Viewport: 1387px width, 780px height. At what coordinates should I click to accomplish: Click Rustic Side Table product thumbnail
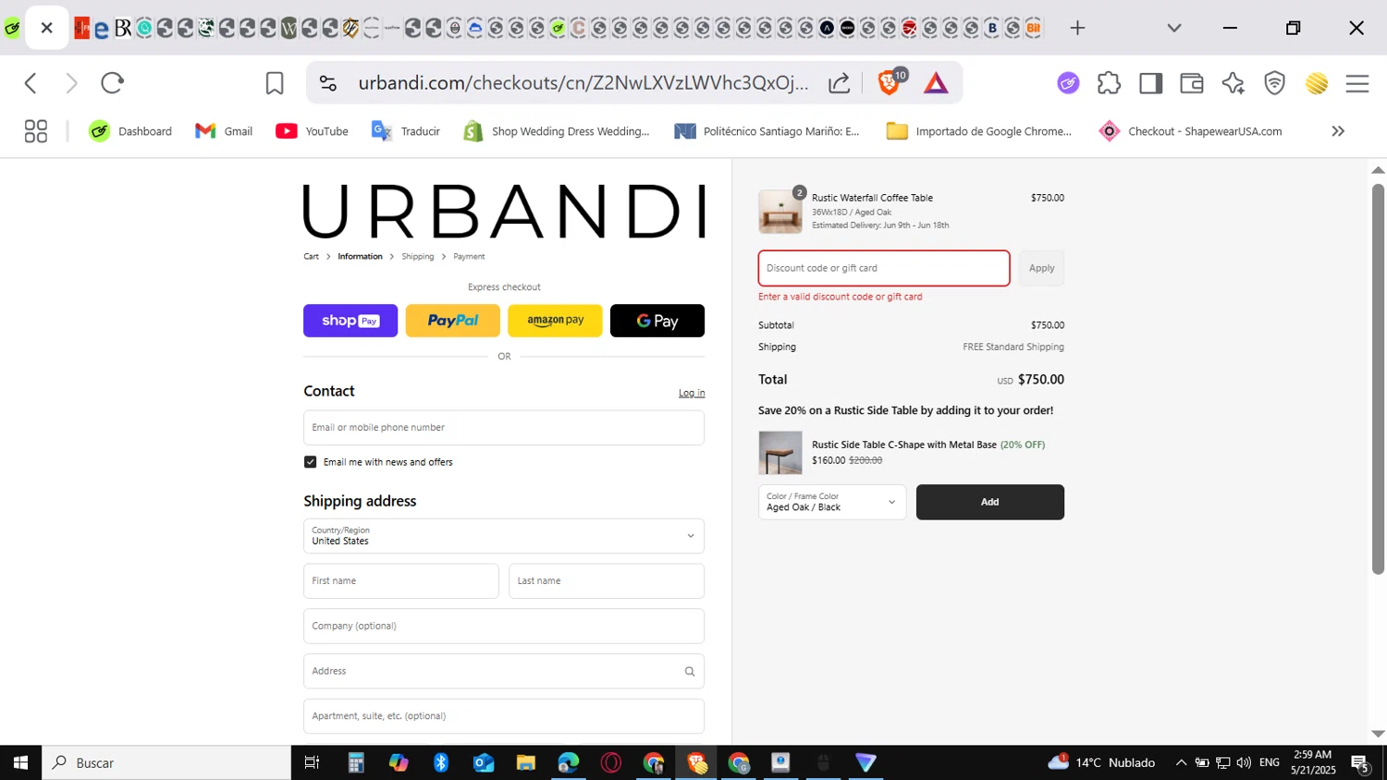click(x=780, y=453)
